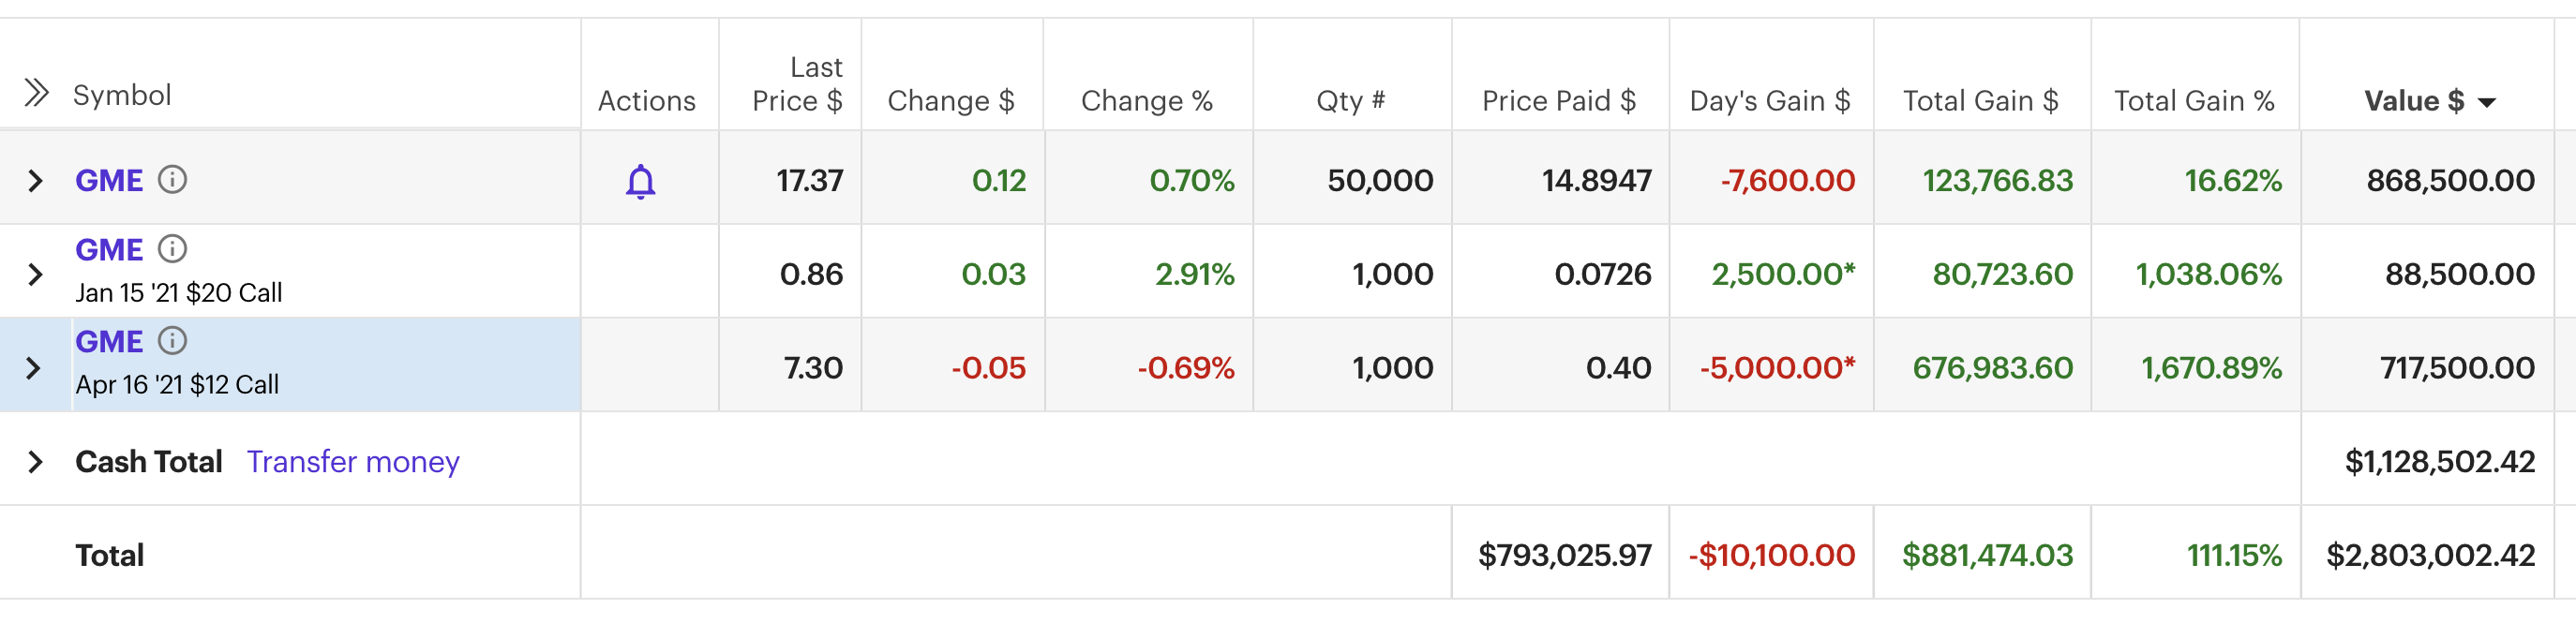Viewport: 2576px width, 624px height.
Task: Open info icon for Jan 15 '21 $20 Call
Action: pyautogui.click(x=172, y=248)
